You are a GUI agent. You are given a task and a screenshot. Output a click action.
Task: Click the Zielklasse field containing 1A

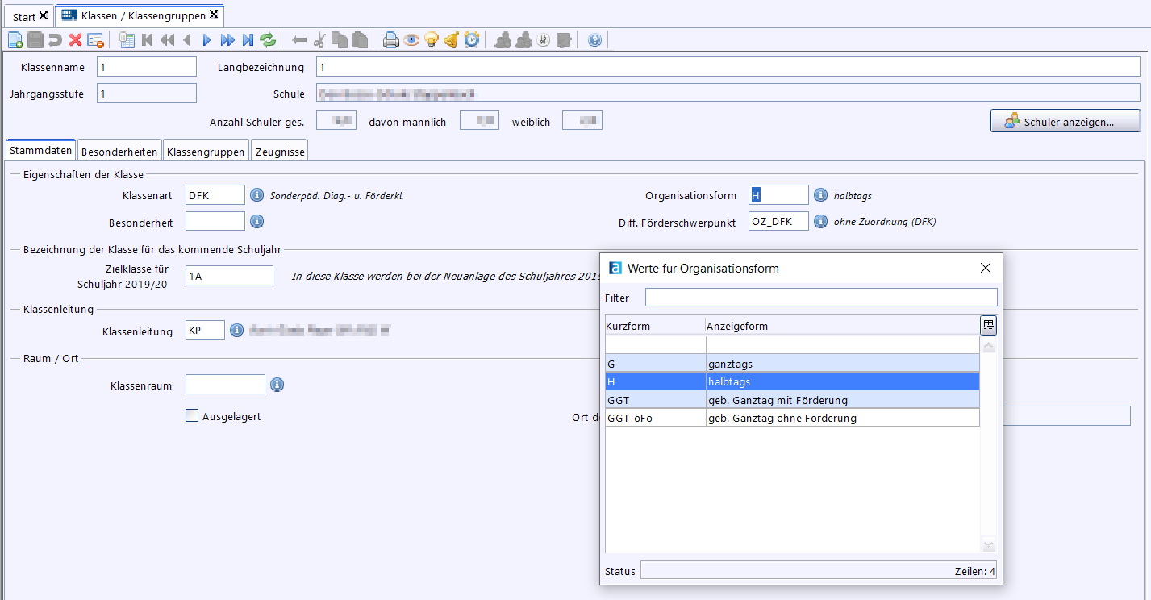[x=230, y=276]
